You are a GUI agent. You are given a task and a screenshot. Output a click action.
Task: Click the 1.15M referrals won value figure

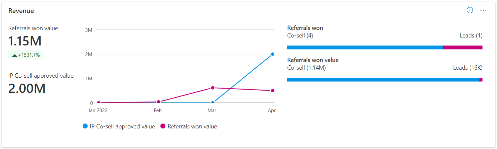tap(25, 41)
